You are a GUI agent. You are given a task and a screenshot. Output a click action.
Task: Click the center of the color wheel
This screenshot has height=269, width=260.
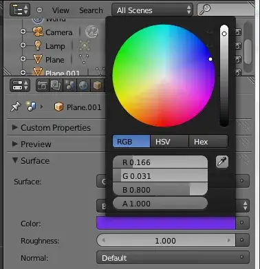tap(164, 76)
